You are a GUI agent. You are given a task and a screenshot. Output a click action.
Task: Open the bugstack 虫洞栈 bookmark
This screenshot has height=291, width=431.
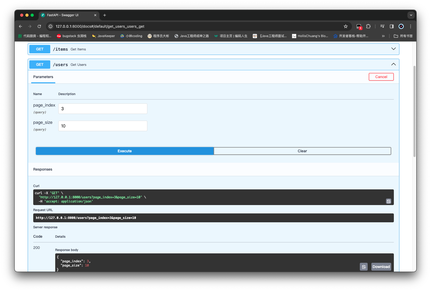click(x=71, y=36)
